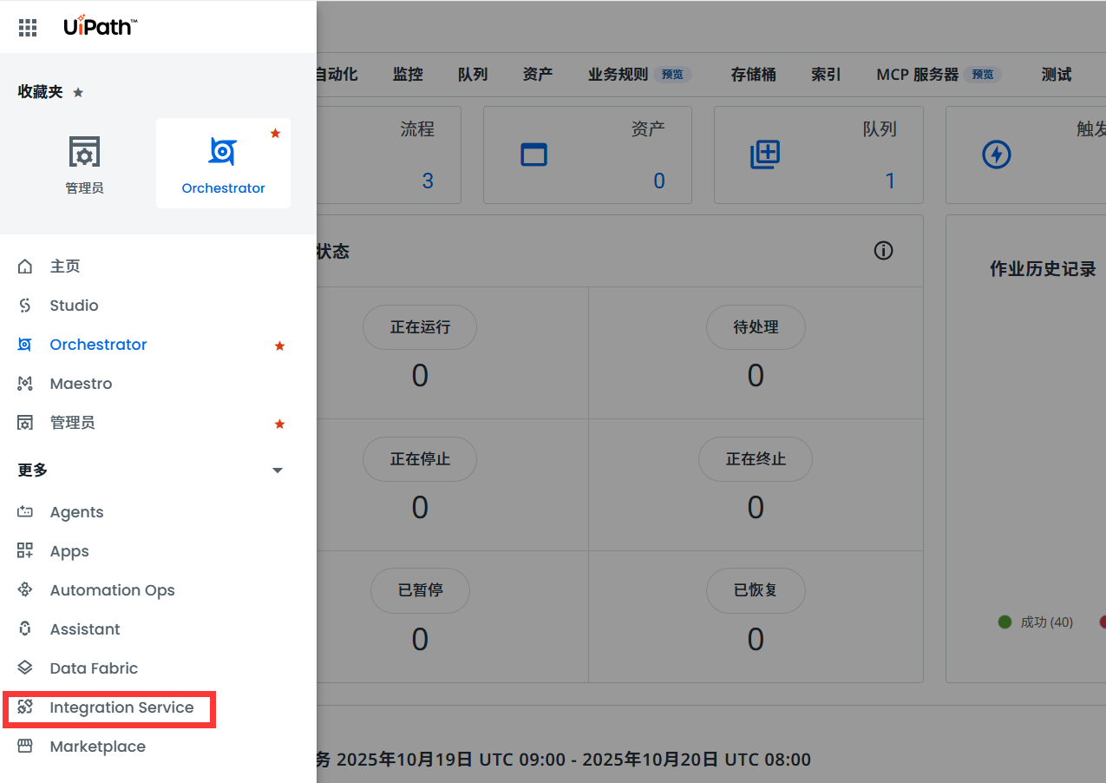The height and width of the screenshot is (783, 1106).
Task: Click the Assistant icon
Action: point(25,629)
